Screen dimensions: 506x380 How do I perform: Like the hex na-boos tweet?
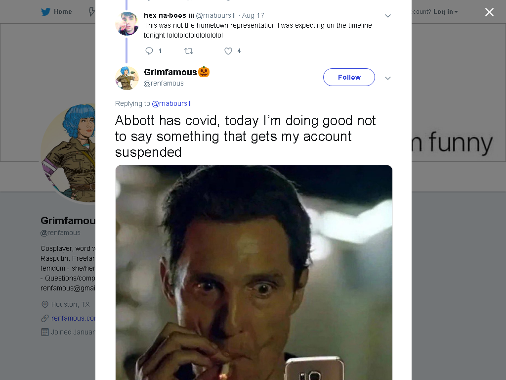tap(228, 51)
